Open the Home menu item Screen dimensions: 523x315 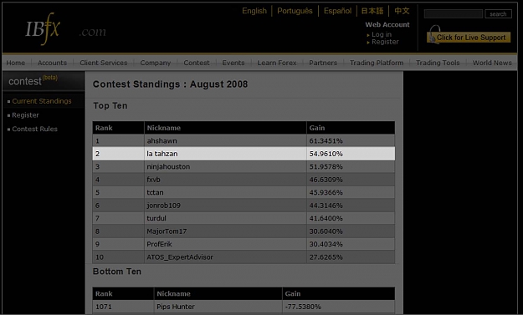coord(16,63)
